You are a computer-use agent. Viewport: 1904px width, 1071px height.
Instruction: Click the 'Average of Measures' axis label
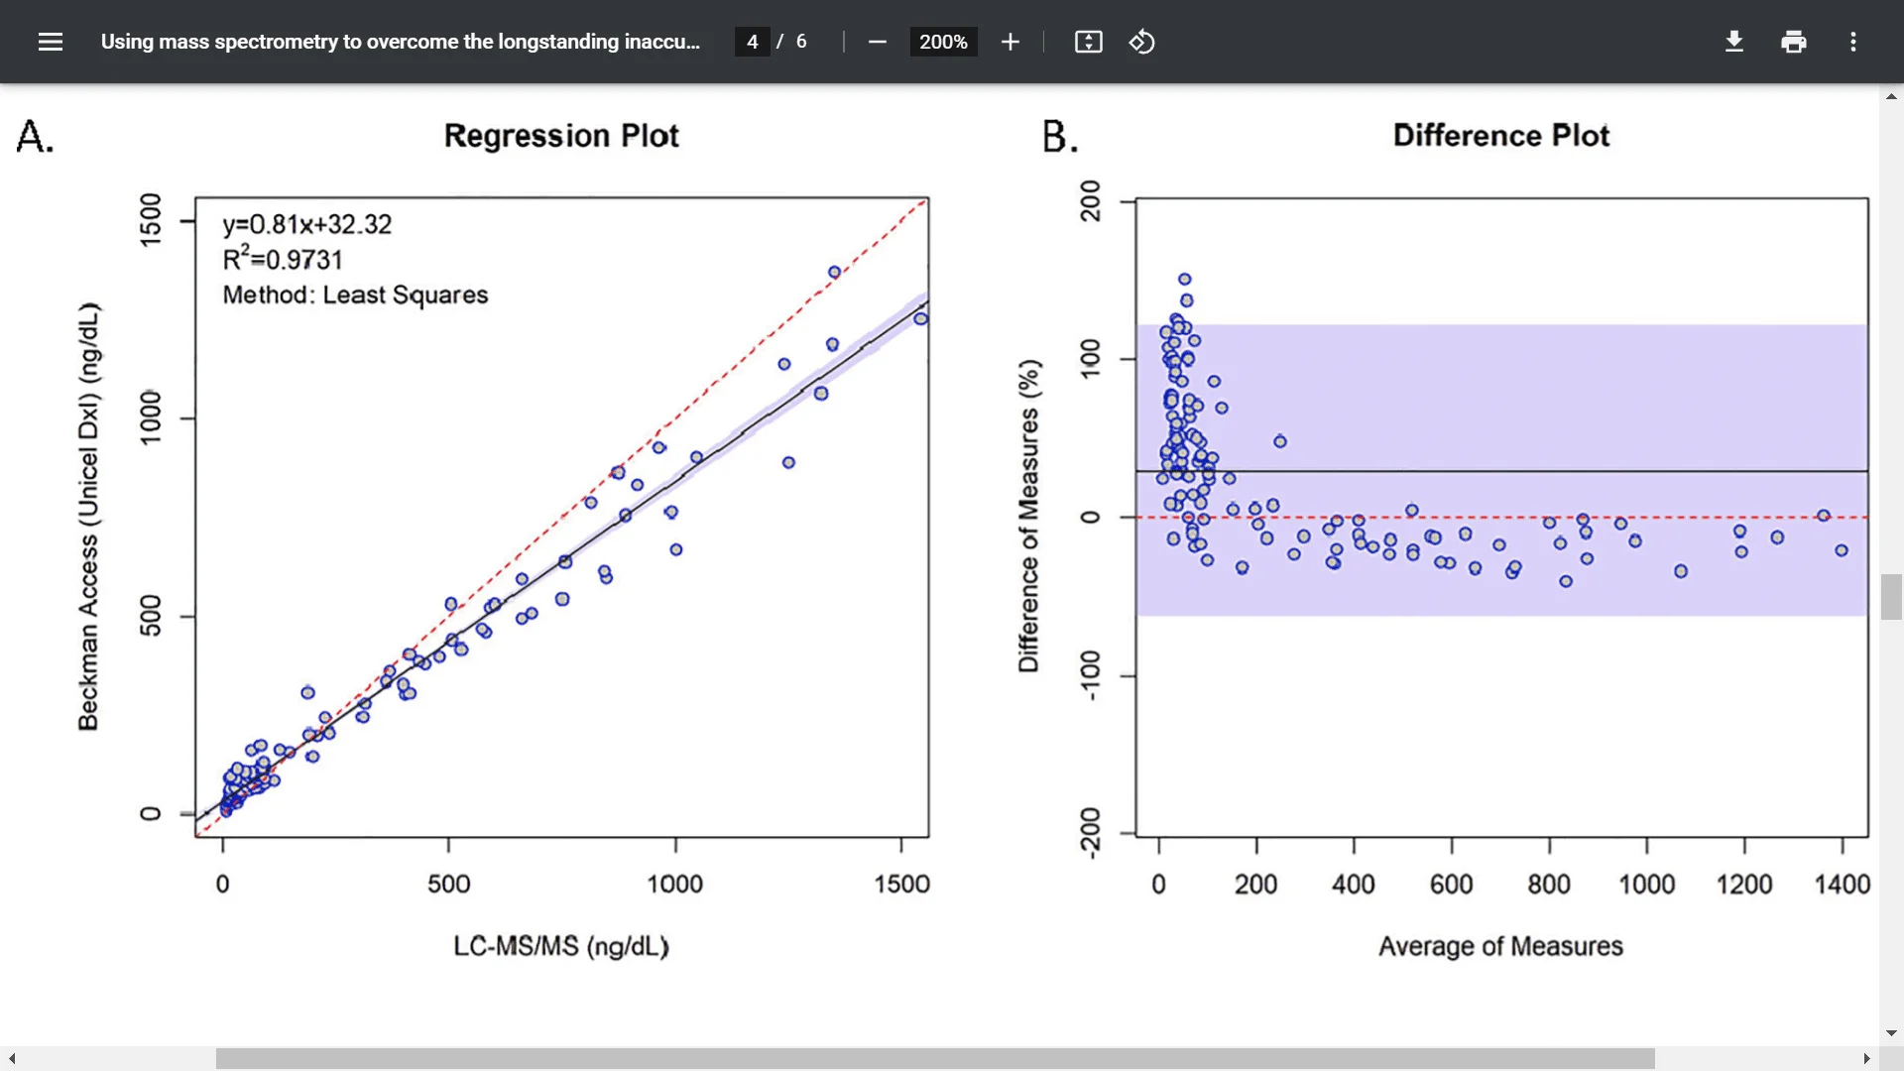click(x=1500, y=946)
